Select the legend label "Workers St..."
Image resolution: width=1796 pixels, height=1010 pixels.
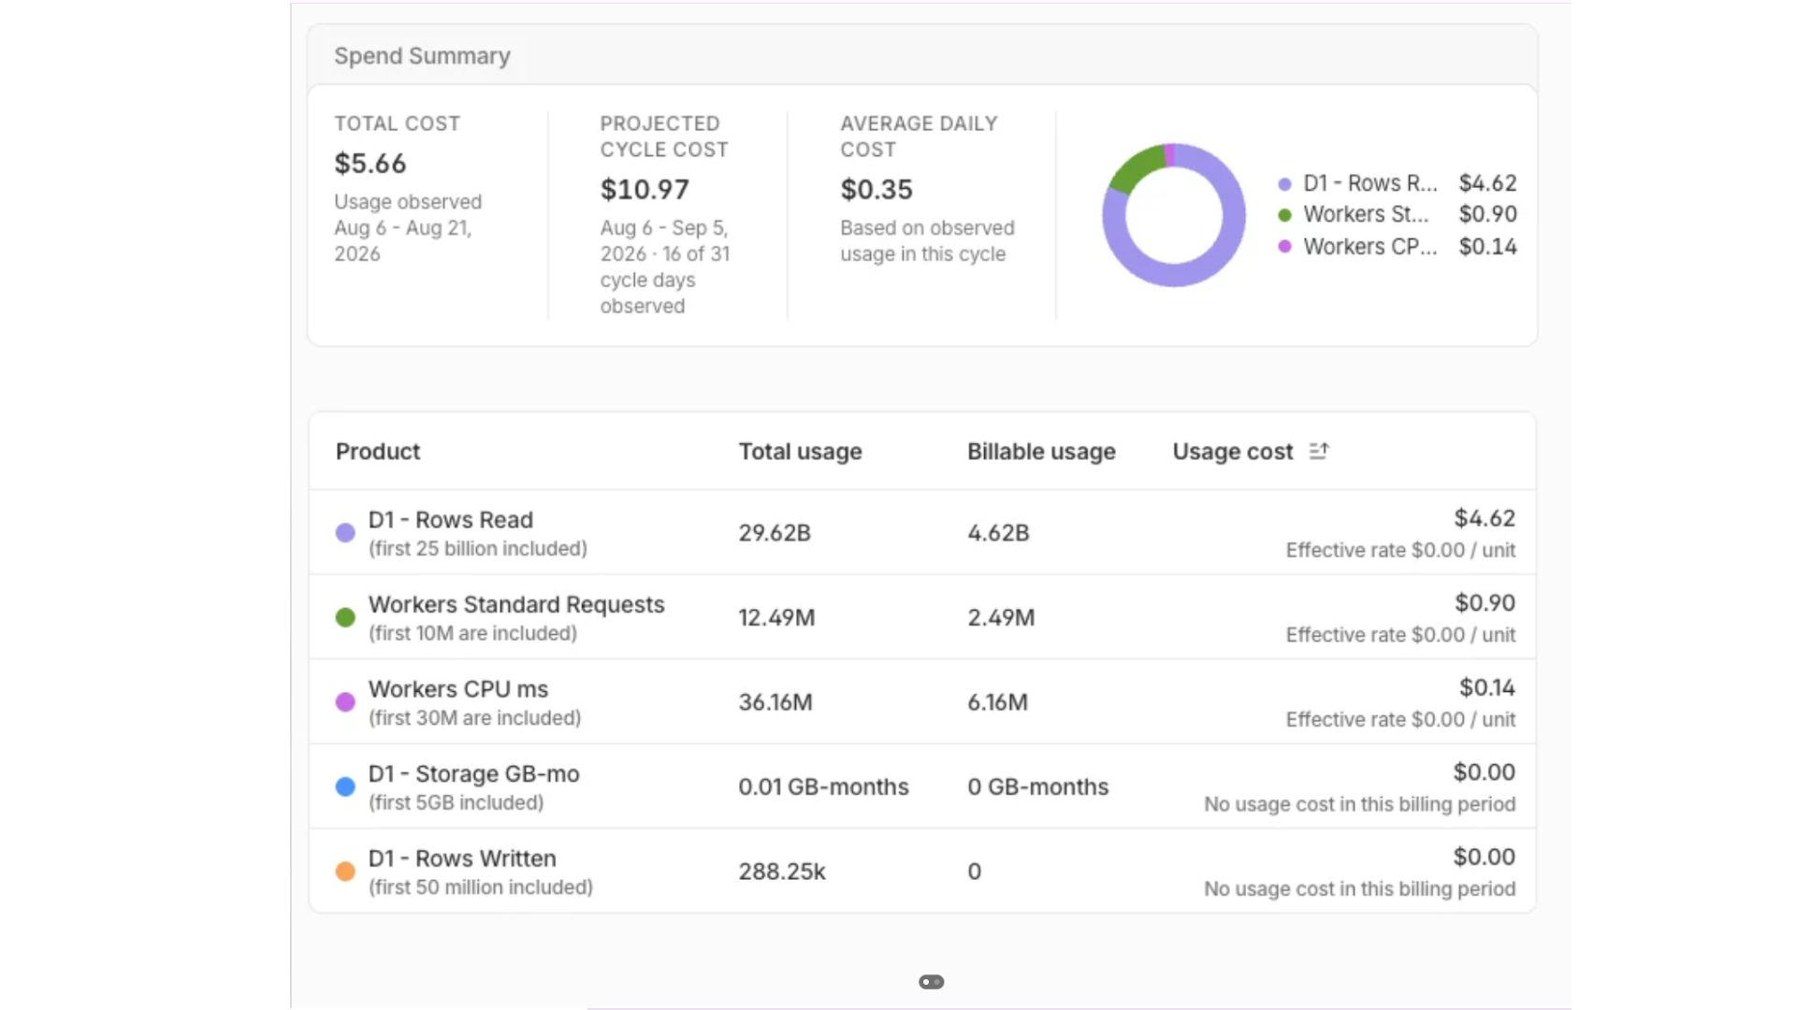pyautogui.click(x=1367, y=214)
